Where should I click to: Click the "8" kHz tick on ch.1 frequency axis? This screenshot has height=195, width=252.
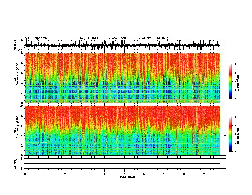(x=22, y=63)
